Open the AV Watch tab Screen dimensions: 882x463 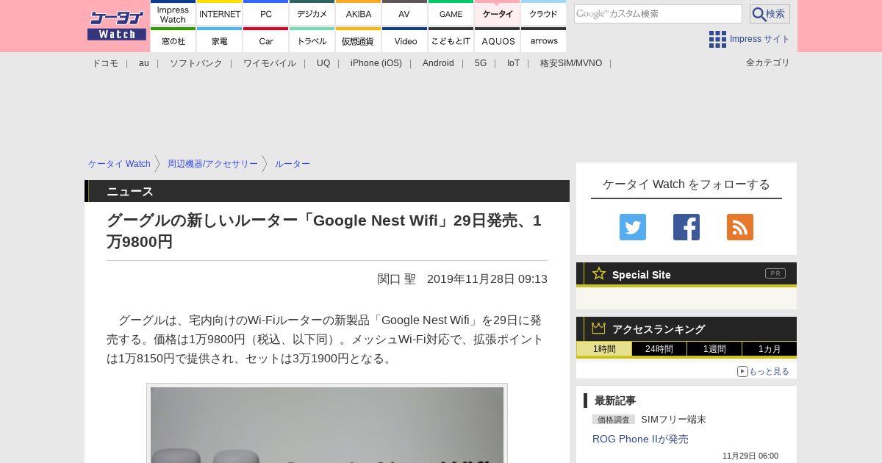point(405,13)
